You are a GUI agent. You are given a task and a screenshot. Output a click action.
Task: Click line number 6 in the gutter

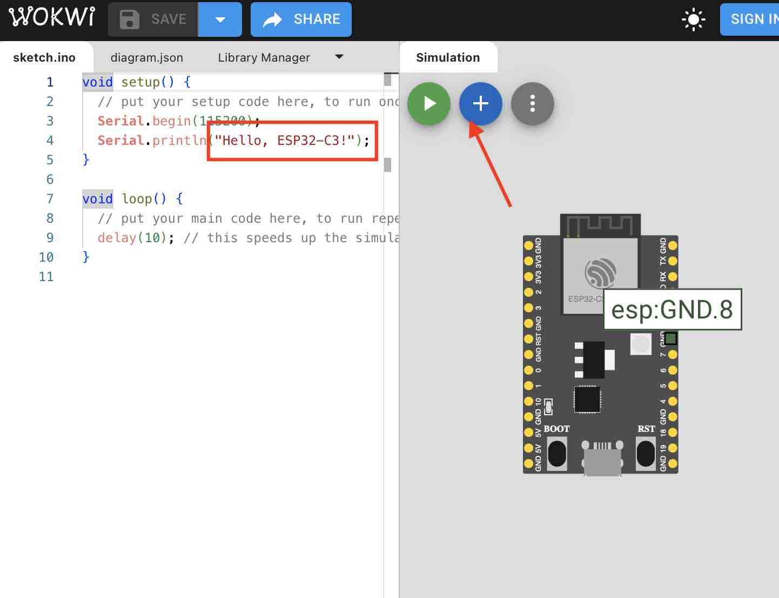click(x=50, y=180)
